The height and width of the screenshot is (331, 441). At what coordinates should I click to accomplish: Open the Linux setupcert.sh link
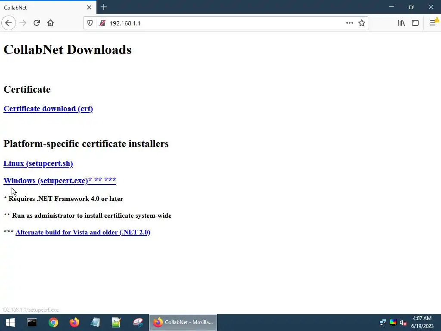(38, 163)
